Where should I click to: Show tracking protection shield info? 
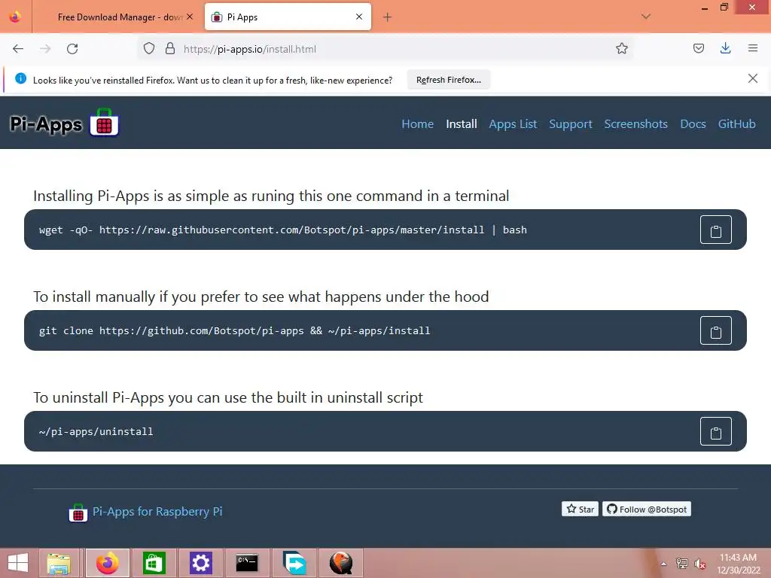click(x=149, y=48)
